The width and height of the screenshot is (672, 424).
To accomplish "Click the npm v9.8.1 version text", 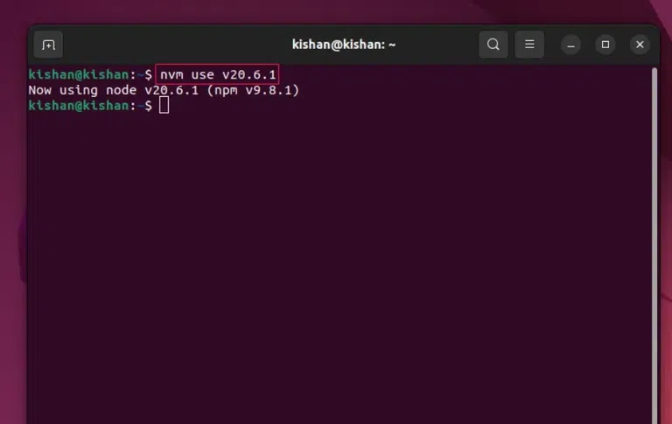I will 253,90.
